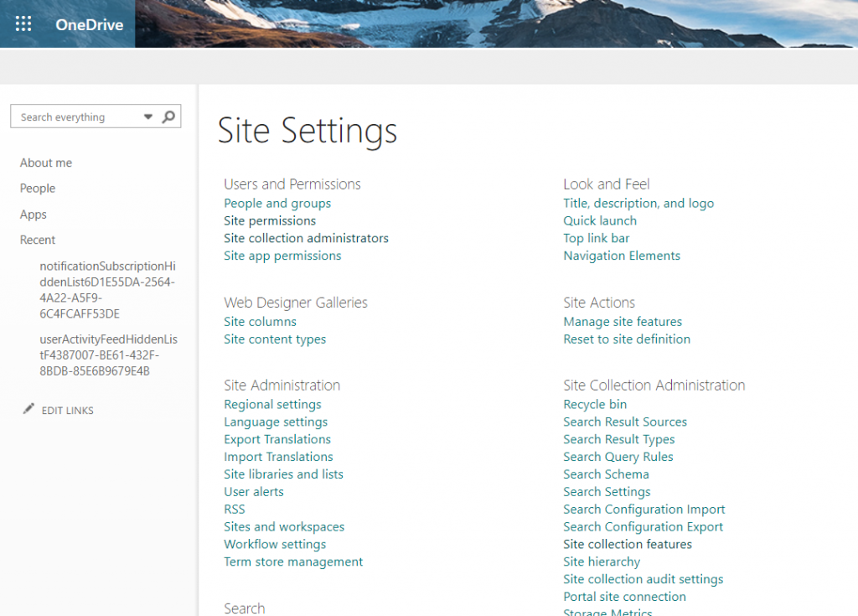Open Export Translations
The width and height of the screenshot is (858, 616).
(277, 439)
